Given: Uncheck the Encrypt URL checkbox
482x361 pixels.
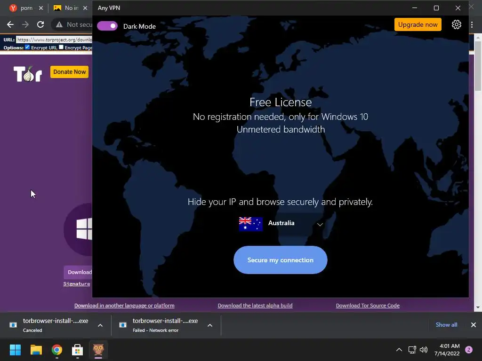Looking at the screenshot, I should tap(27, 47).
